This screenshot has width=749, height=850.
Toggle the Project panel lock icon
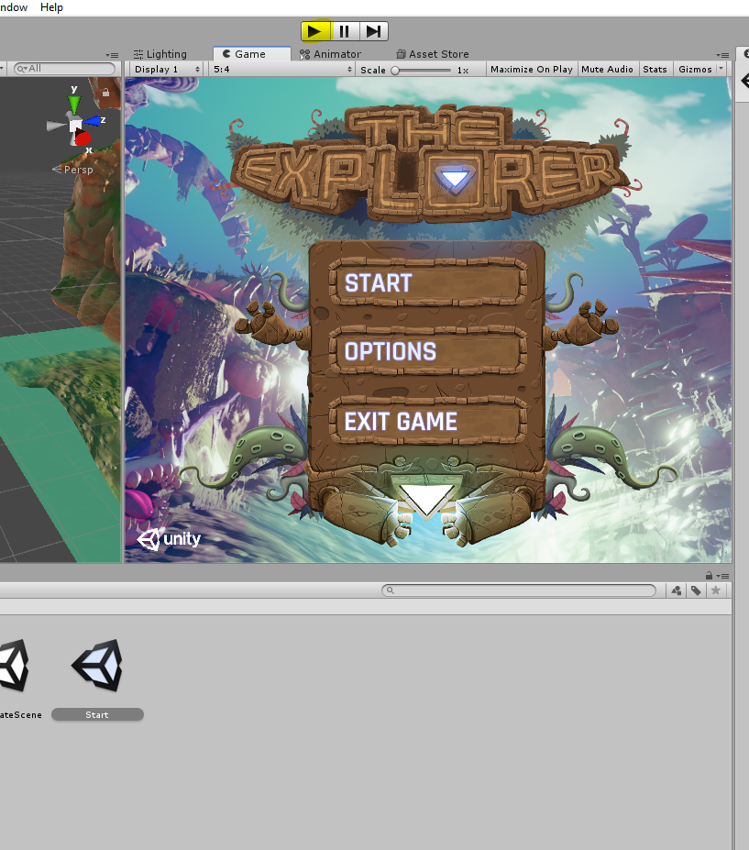[x=709, y=575]
